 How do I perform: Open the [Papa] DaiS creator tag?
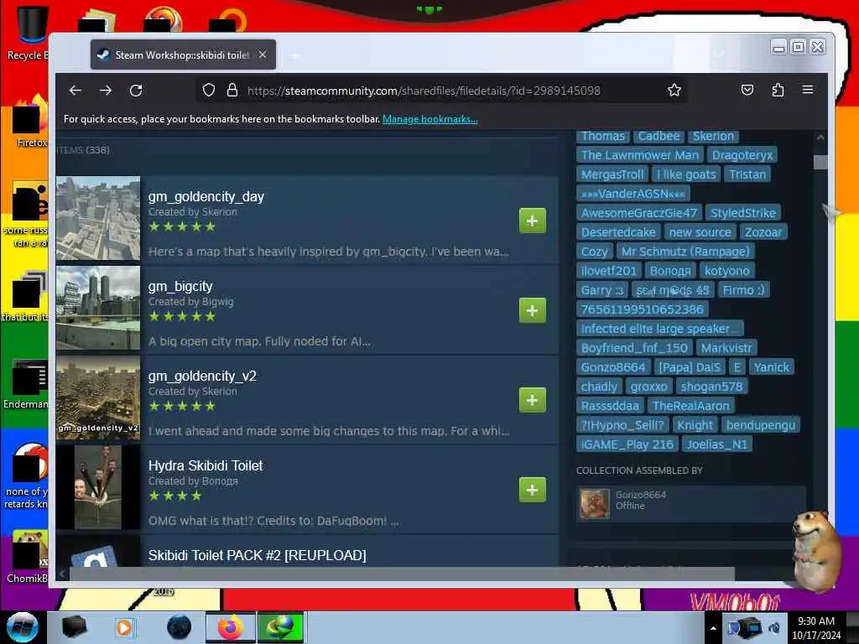(x=690, y=367)
